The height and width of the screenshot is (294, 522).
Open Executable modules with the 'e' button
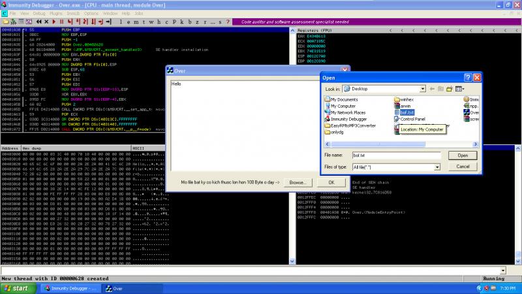pos(128,22)
